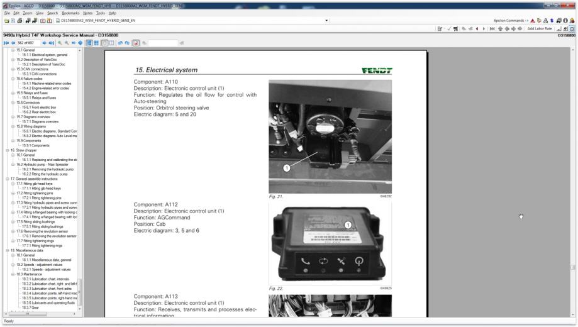
Task: Collapse the 15.6 Connectors node
Action: pyautogui.click(x=13, y=103)
